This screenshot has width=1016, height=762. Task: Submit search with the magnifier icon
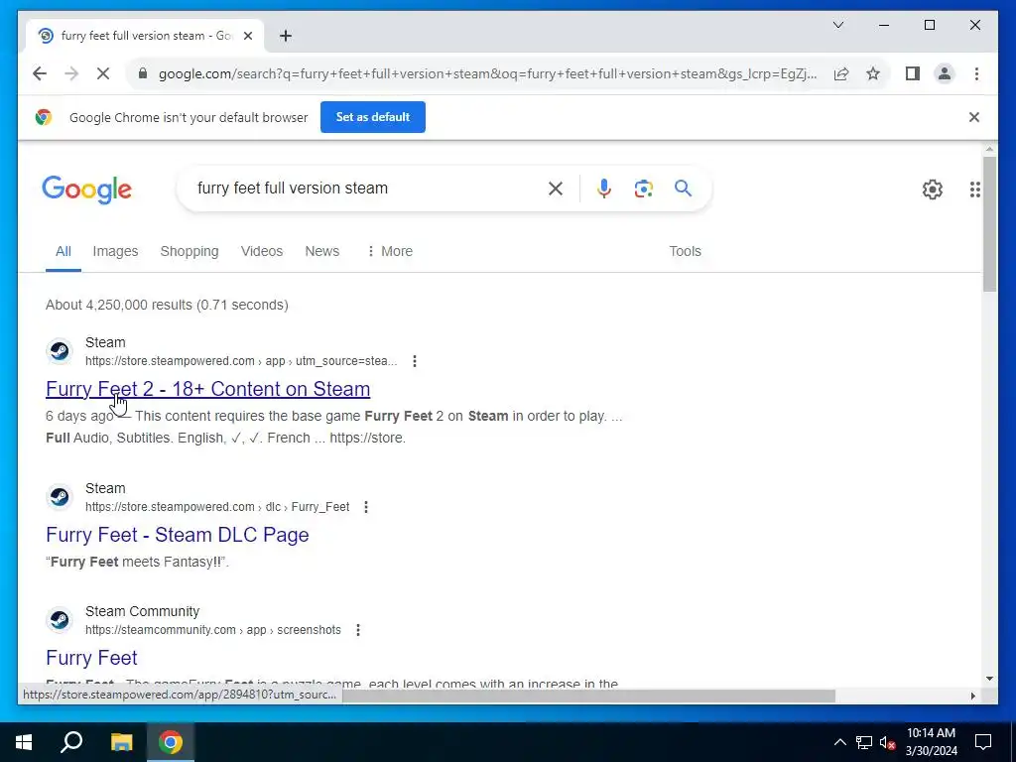pos(683,189)
